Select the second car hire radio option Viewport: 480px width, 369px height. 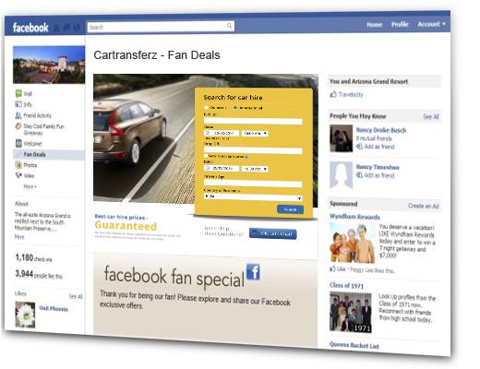click(x=235, y=108)
